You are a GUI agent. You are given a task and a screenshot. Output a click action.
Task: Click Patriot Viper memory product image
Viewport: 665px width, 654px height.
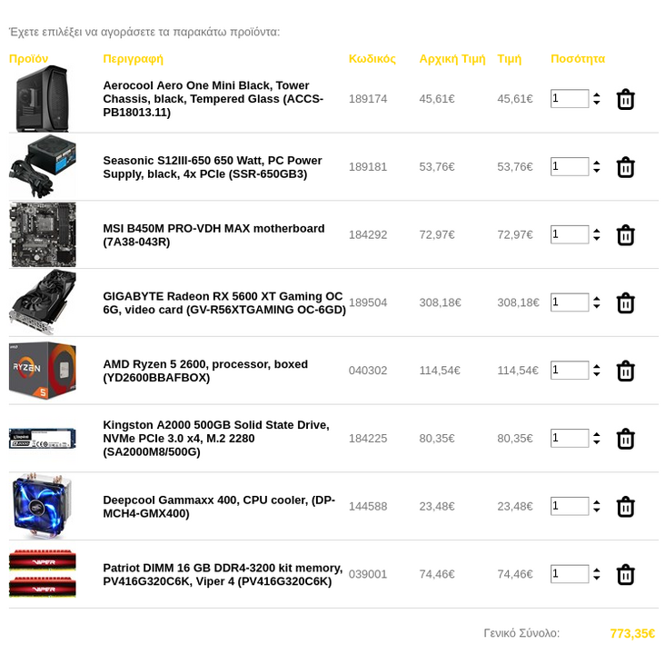pyautogui.click(x=43, y=573)
